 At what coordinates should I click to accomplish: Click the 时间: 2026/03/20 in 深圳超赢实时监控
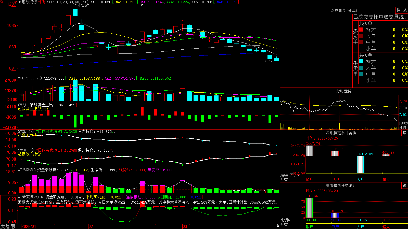(x=322, y=138)
